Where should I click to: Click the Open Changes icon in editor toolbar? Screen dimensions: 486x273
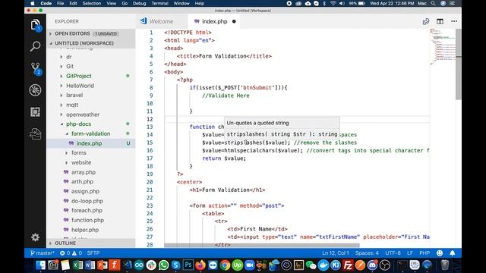point(426,21)
